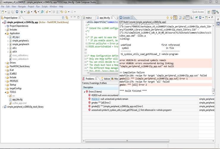
Task: Toggle console Show Error Context button
Action: [175, 18]
